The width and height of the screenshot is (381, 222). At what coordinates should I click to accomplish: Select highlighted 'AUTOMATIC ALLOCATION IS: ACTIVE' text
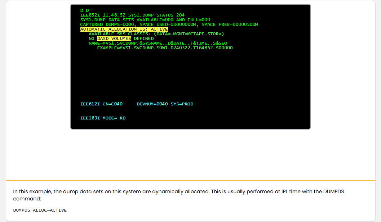[x=124, y=29]
